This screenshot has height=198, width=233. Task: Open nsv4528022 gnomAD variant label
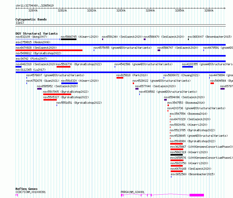(162, 81)
